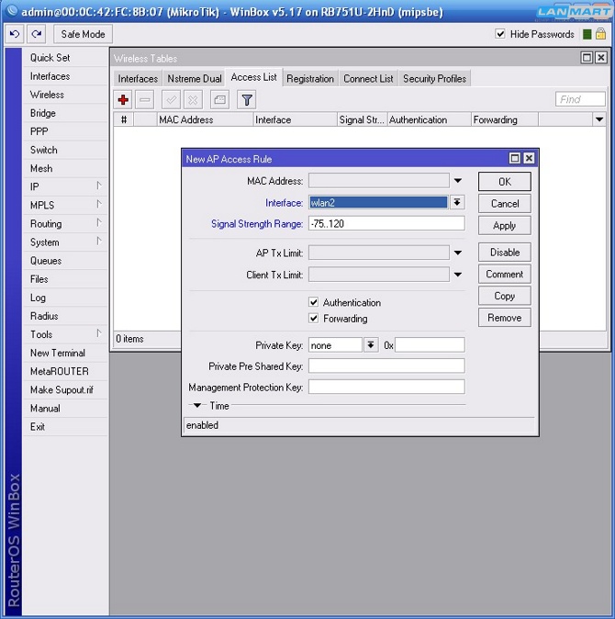This screenshot has height=619, width=615.
Task: Close the New AP Access Rule dialog
Action: click(529, 158)
